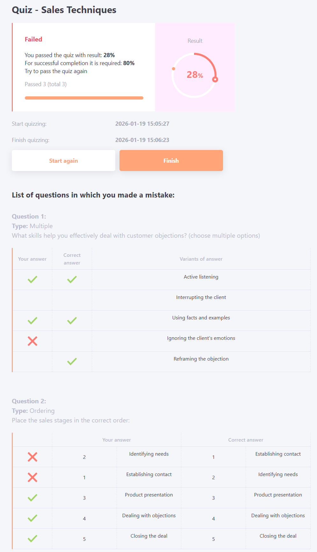Click the Correct answer header in Question 2

(x=246, y=440)
